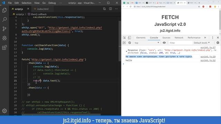Open the Extensions view
This screenshot has width=221, height=124.
[4, 48]
